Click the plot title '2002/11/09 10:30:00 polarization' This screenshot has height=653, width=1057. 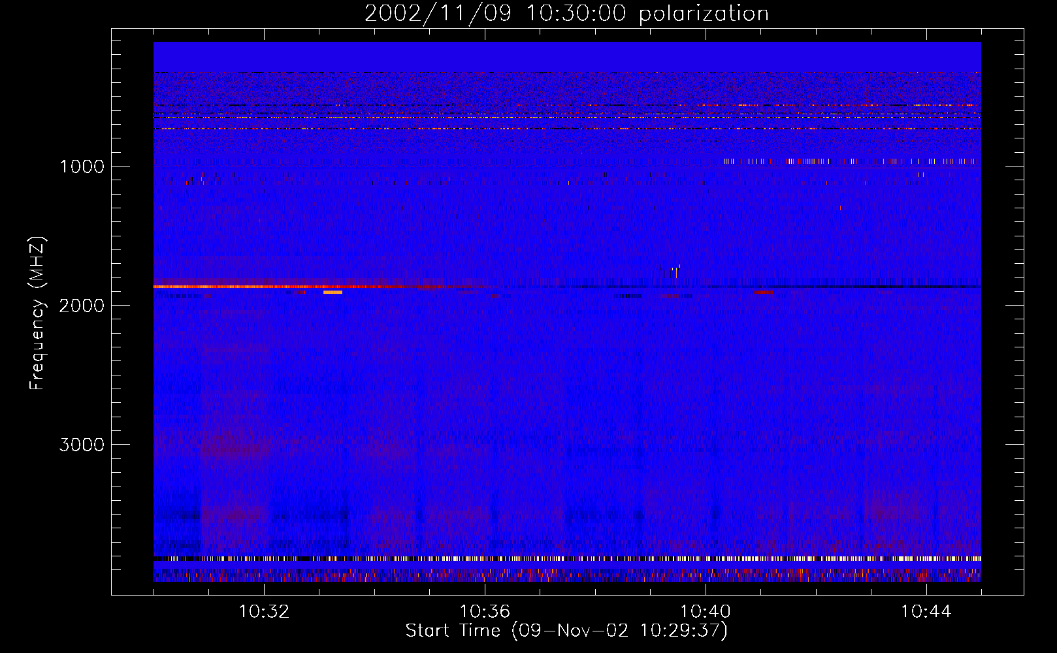coord(566,13)
